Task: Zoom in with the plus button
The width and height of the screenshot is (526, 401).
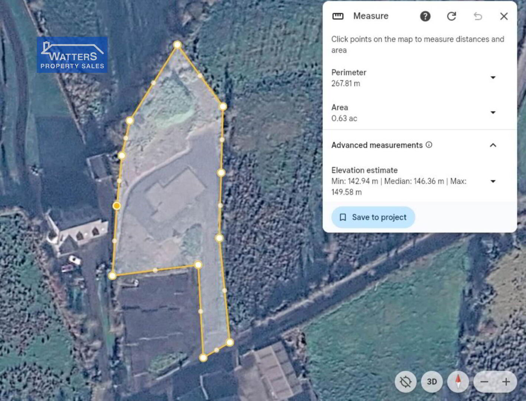Action: (x=506, y=382)
